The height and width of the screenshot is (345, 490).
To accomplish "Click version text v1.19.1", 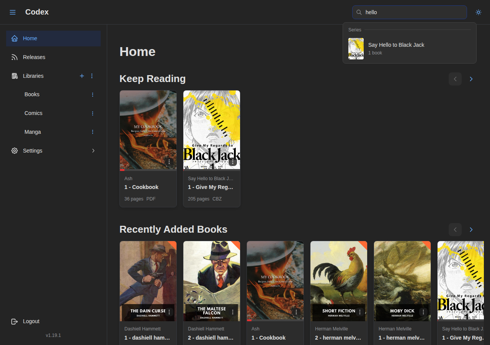I will (53, 335).
